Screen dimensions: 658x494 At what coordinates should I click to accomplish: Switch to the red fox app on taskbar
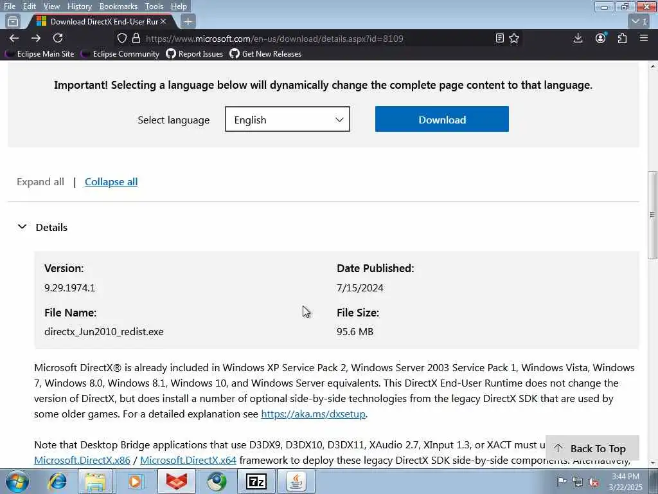[176, 481]
